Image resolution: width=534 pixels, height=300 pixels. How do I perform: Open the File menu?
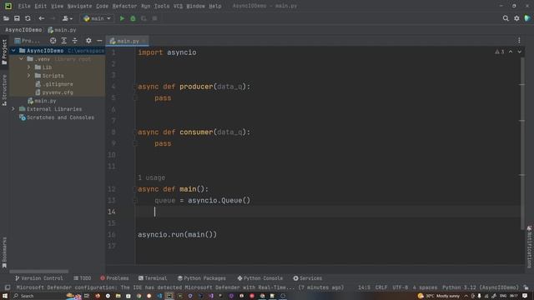24,6
